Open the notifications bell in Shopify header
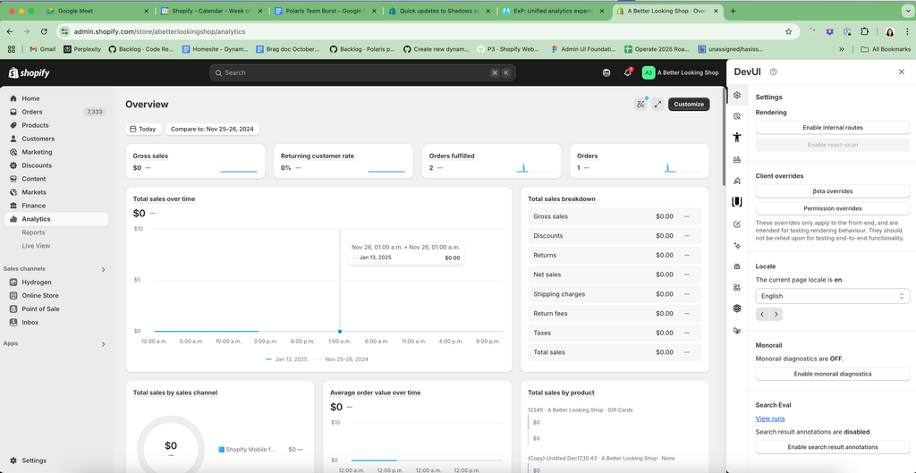 [x=628, y=72]
